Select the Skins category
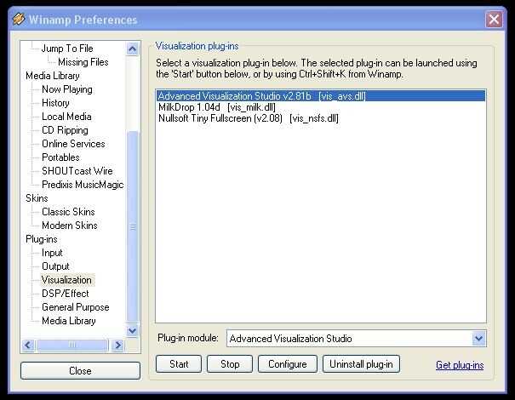515x400 pixels. (37, 198)
